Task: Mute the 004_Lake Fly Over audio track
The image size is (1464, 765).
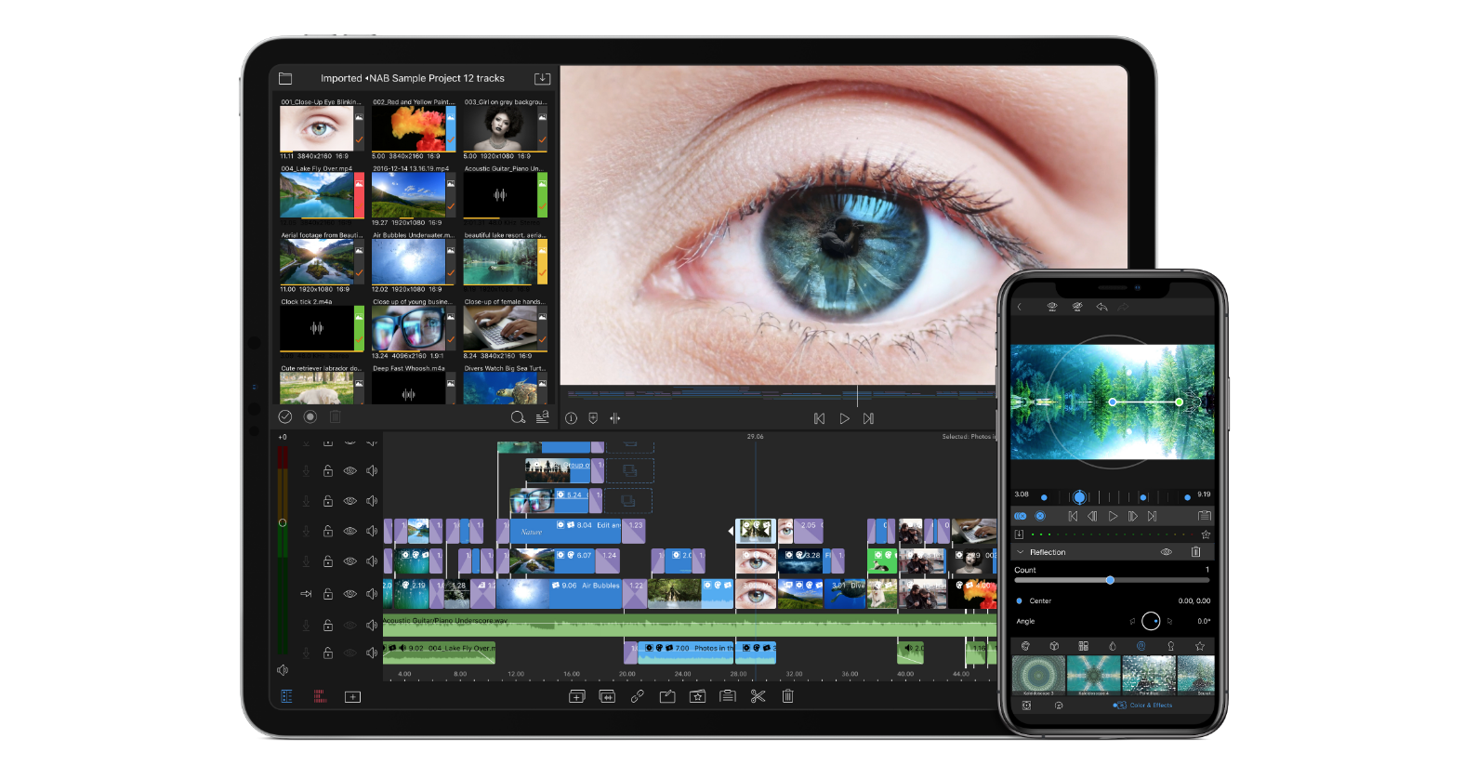Action: point(372,653)
